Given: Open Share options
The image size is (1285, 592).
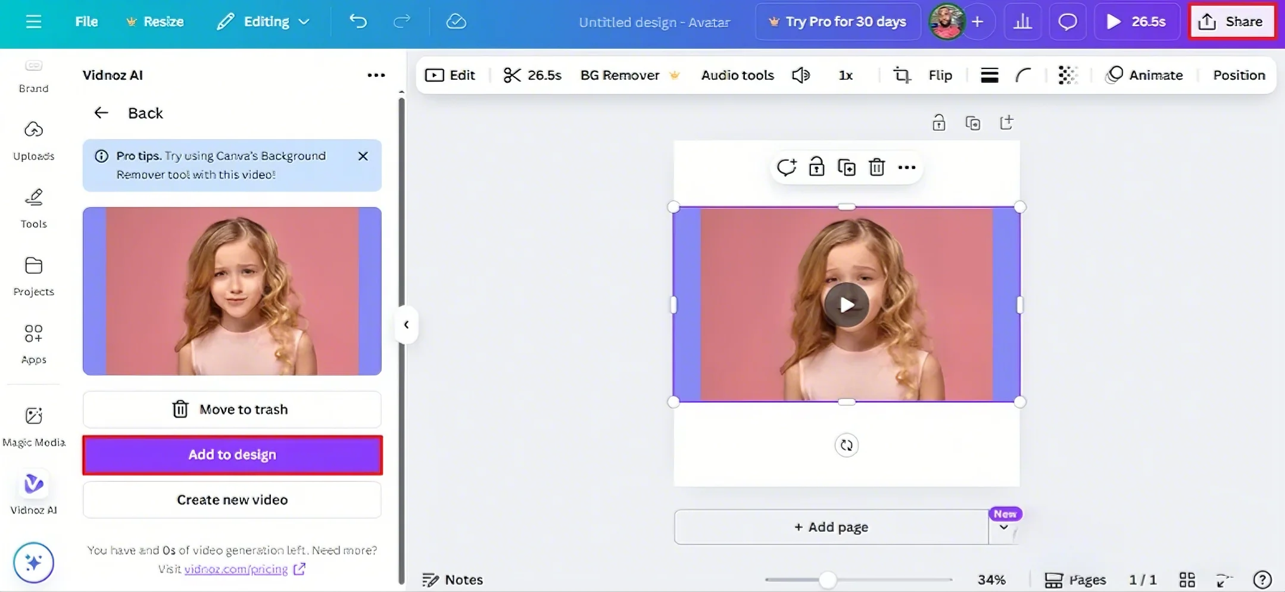Looking at the screenshot, I should [x=1233, y=21].
